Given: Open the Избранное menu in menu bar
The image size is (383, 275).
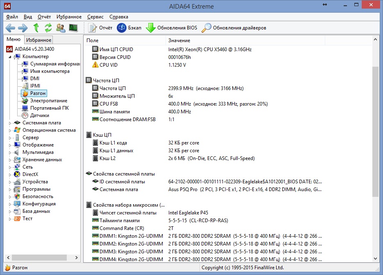Looking at the screenshot, I should point(69,17).
